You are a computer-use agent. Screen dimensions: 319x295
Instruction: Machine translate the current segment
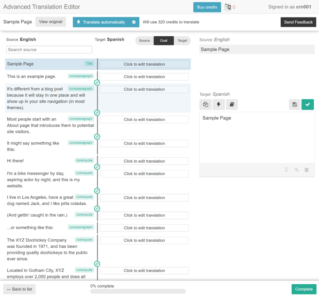219,104
